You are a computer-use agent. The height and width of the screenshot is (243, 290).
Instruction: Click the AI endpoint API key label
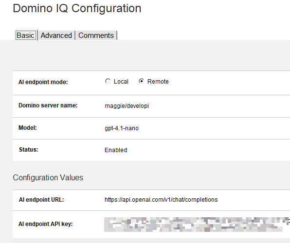[x=46, y=224]
